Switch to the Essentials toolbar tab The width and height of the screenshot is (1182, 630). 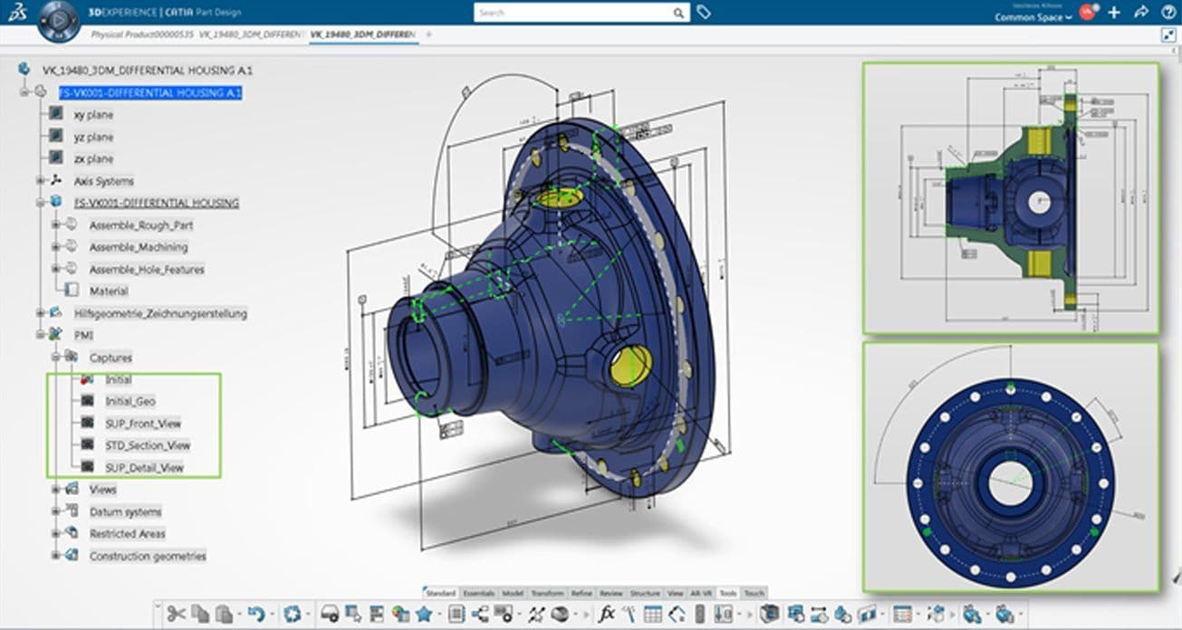point(478,593)
